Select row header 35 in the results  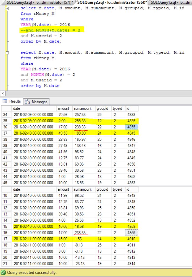[x=6, y=121]
